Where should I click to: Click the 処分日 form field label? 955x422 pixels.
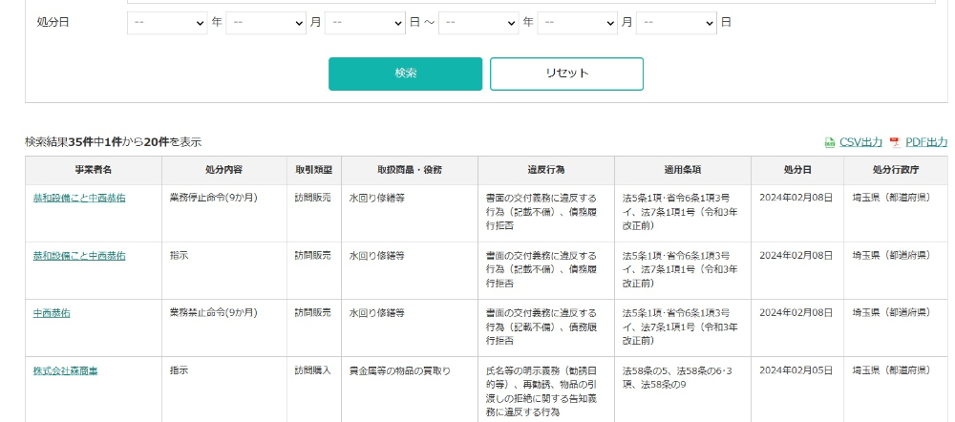click(53, 23)
